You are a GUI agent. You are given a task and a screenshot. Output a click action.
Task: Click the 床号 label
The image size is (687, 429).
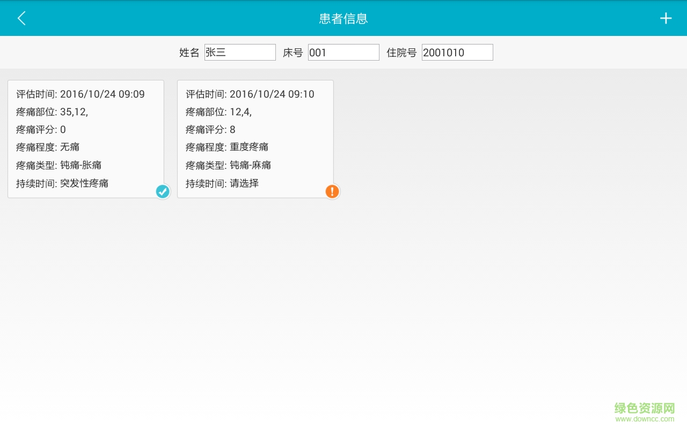click(293, 53)
